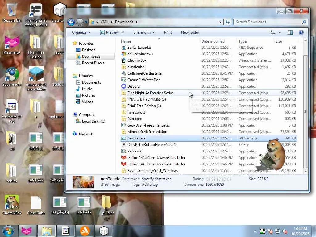Select Fide Night At Fready's Sedys archive

click(208, 93)
